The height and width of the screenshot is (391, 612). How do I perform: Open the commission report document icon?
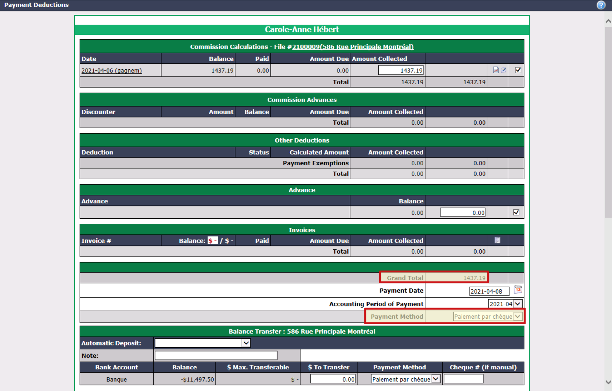click(496, 70)
